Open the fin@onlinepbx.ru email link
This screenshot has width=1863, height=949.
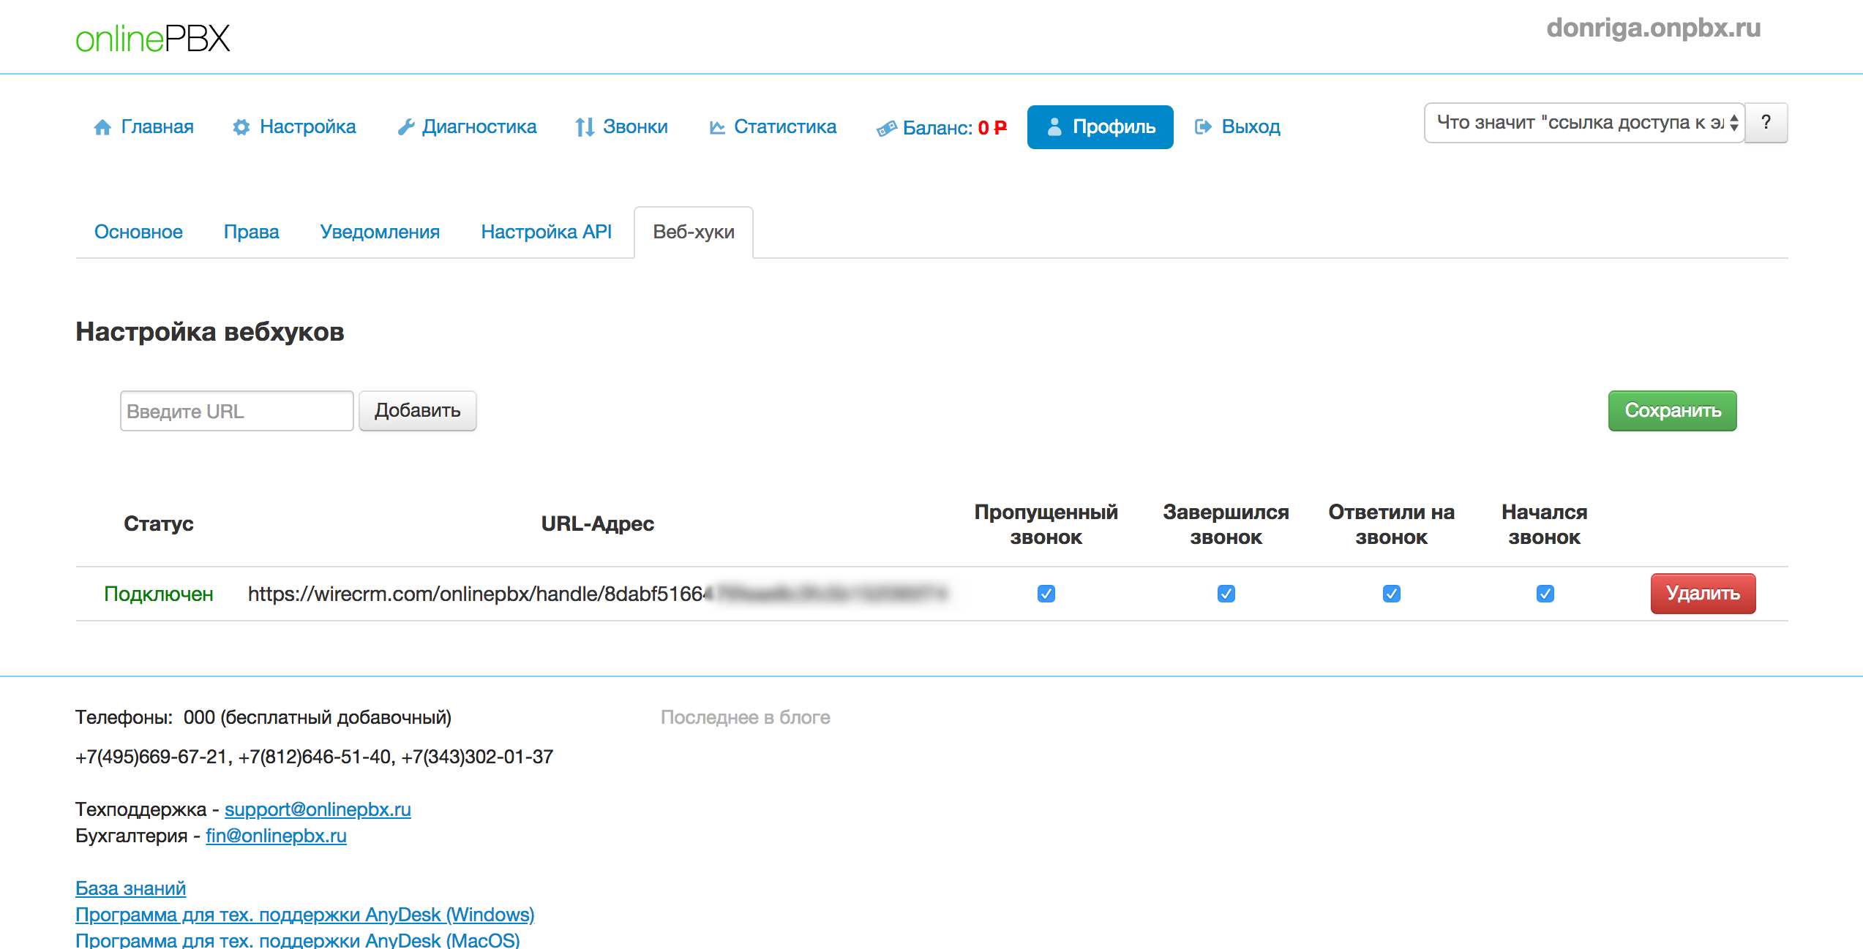(x=276, y=836)
